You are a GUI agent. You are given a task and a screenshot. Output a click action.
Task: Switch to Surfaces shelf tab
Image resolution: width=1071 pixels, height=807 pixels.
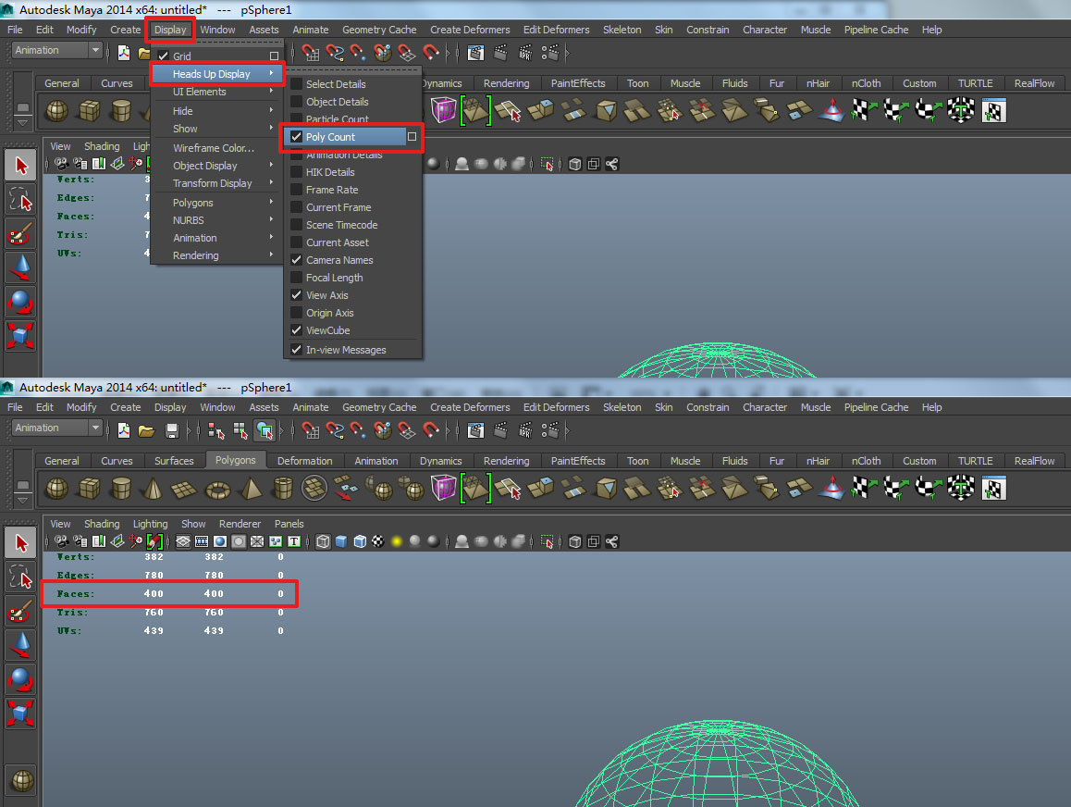tap(174, 461)
